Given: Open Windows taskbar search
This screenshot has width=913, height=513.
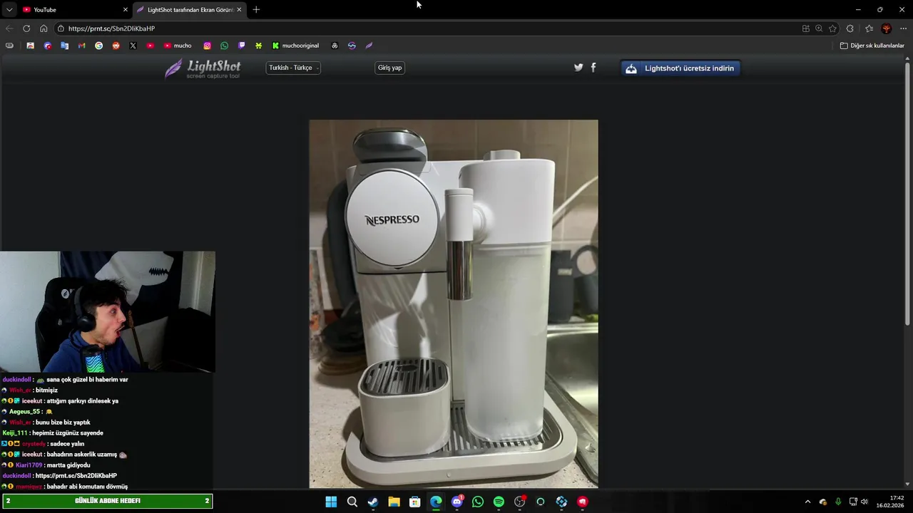Looking at the screenshot, I should pos(352,502).
